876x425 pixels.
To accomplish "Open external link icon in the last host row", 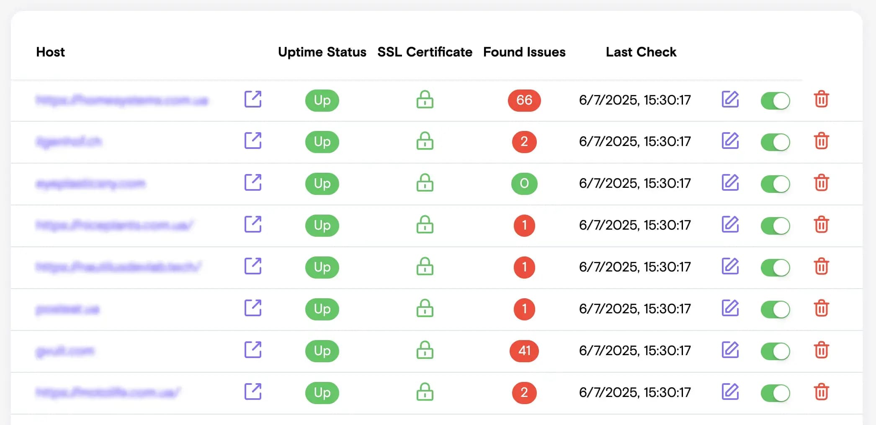I will coord(253,392).
